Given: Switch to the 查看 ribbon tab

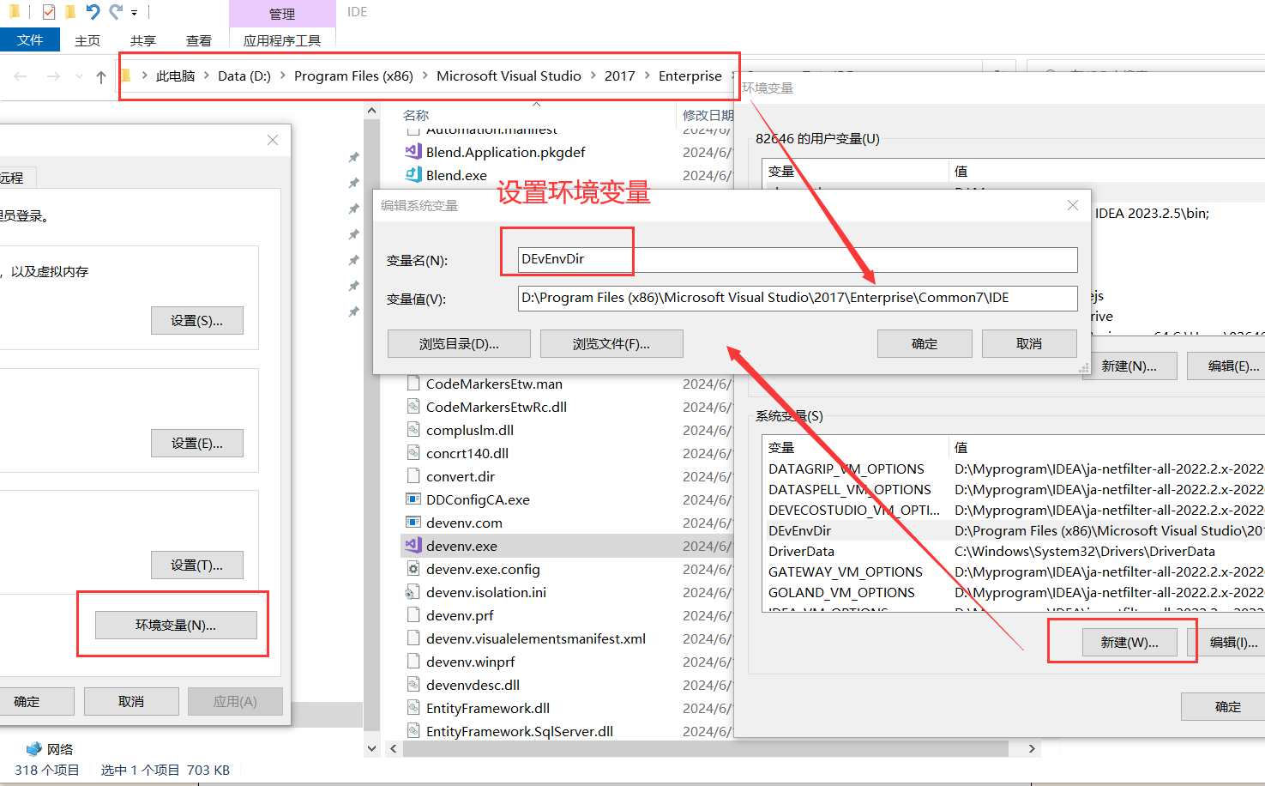Looking at the screenshot, I should (199, 40).
